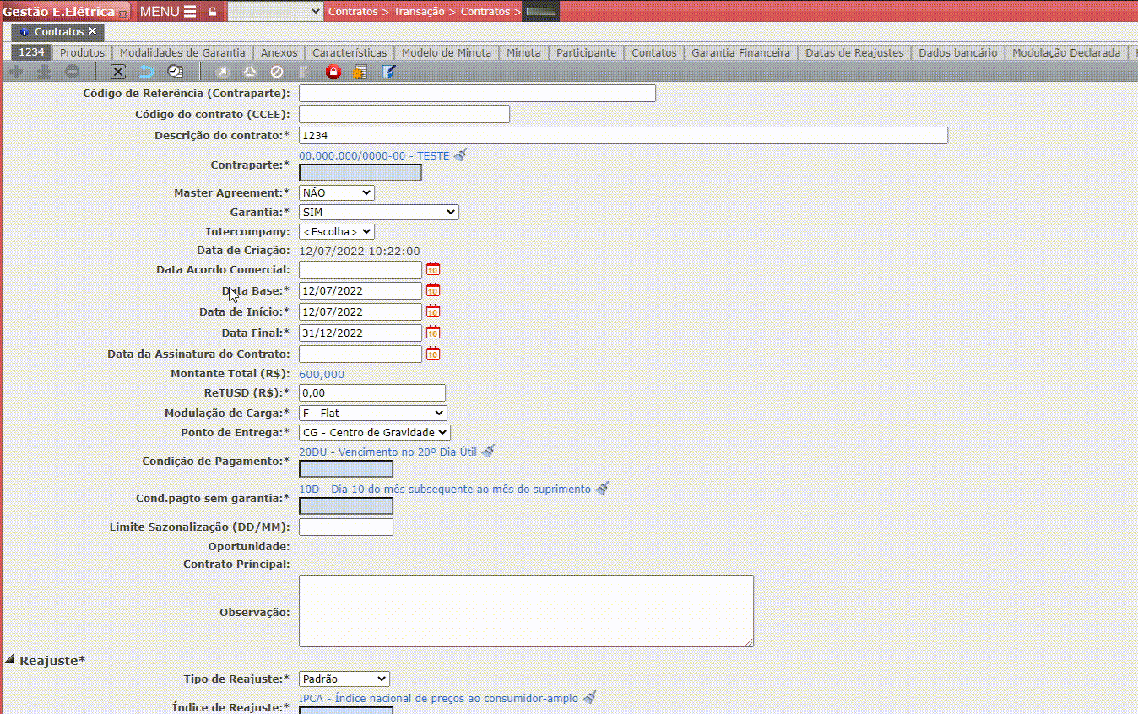Open the Garantia Financeira tab

tap(740, 52)
